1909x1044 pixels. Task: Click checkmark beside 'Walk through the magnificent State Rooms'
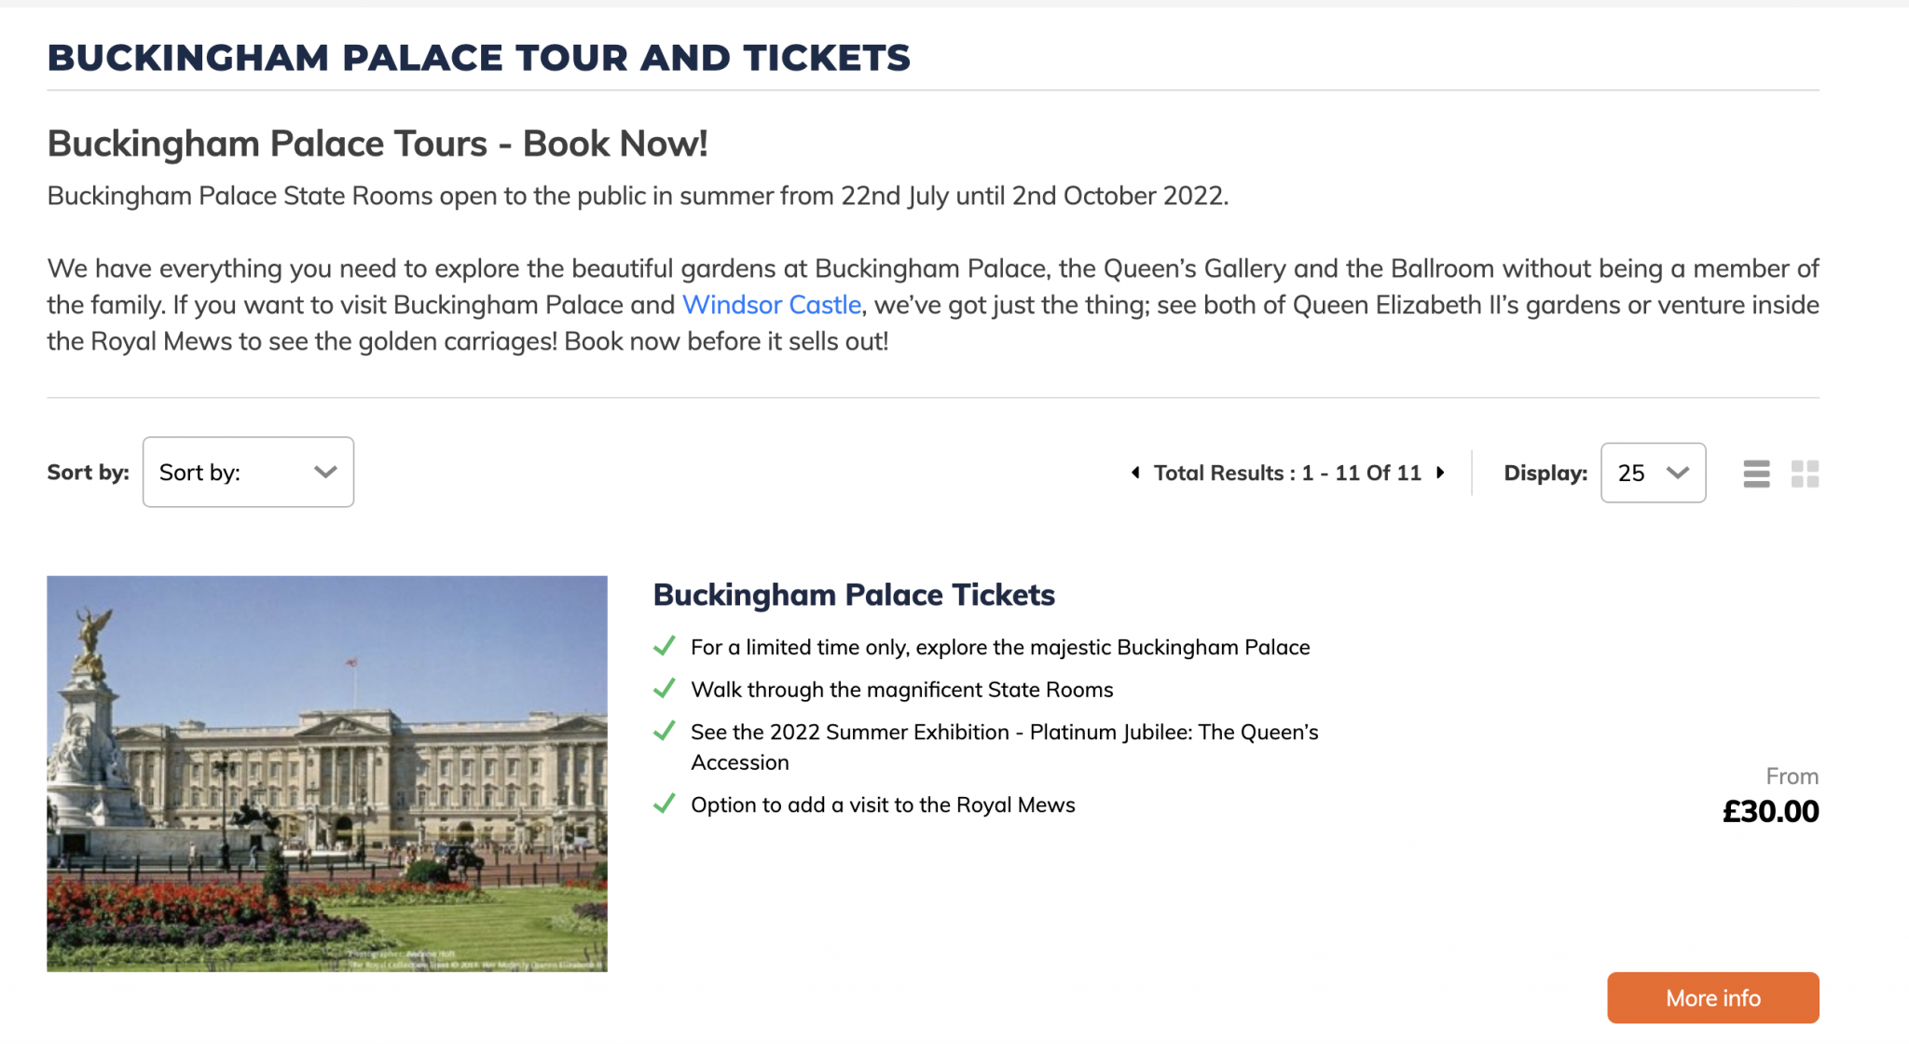pos(665,689)
